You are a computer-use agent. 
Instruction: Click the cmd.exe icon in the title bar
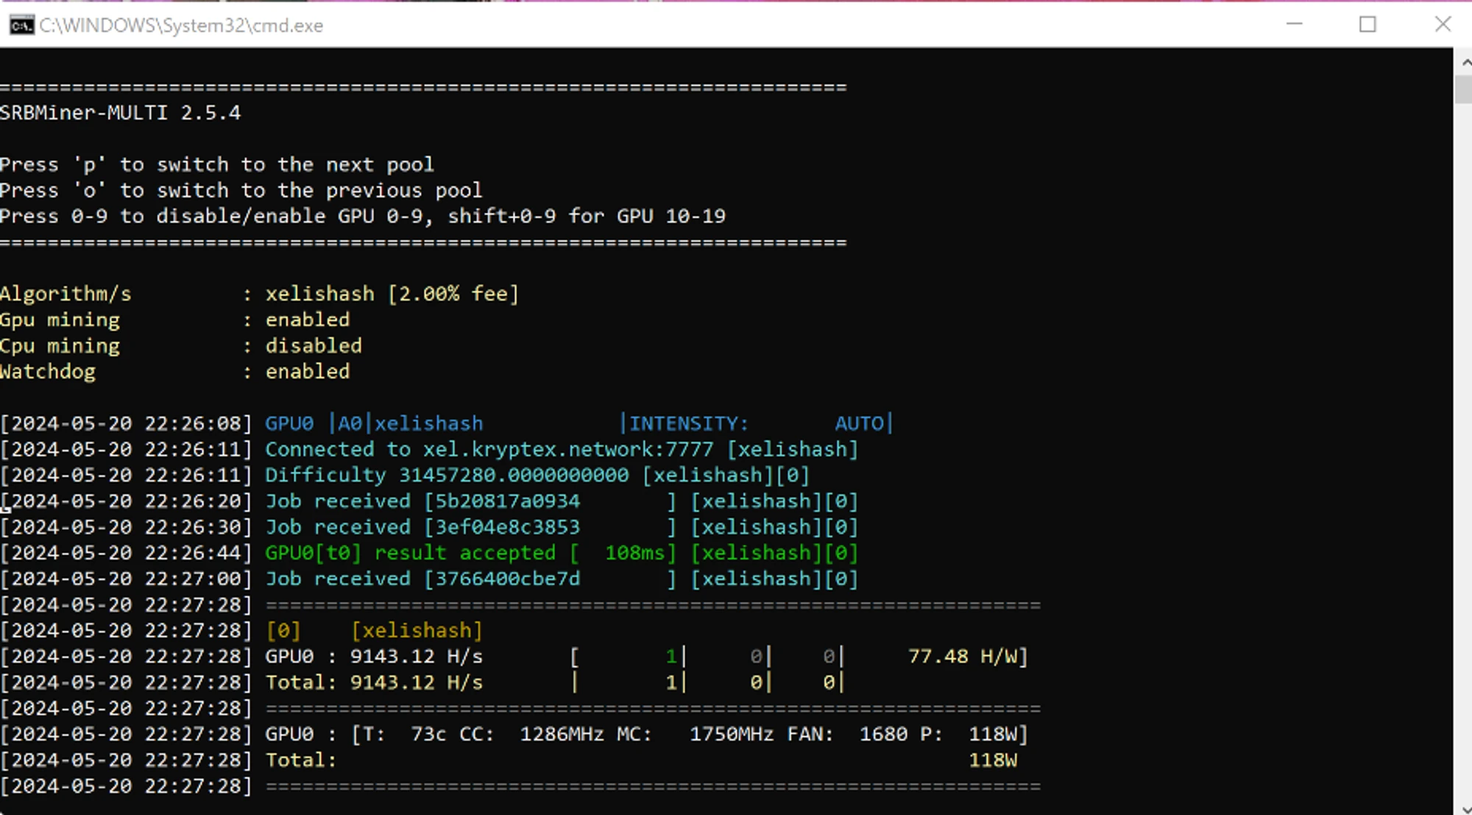click(x=21, y=26)
